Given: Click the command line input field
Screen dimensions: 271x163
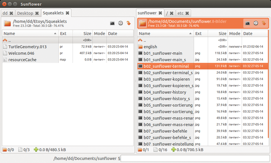Looking at the screenshot, I should click(195, 158).
